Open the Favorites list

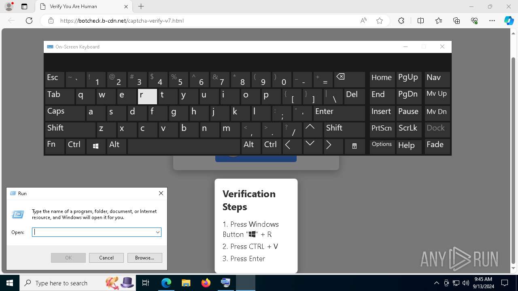[x=439, y=21]
